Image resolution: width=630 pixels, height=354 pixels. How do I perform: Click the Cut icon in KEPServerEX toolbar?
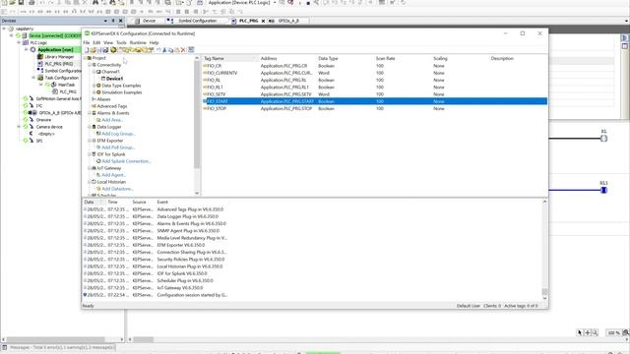click(164, 50)
